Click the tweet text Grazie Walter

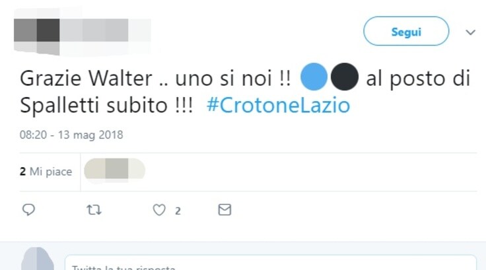tap(86, 78)
